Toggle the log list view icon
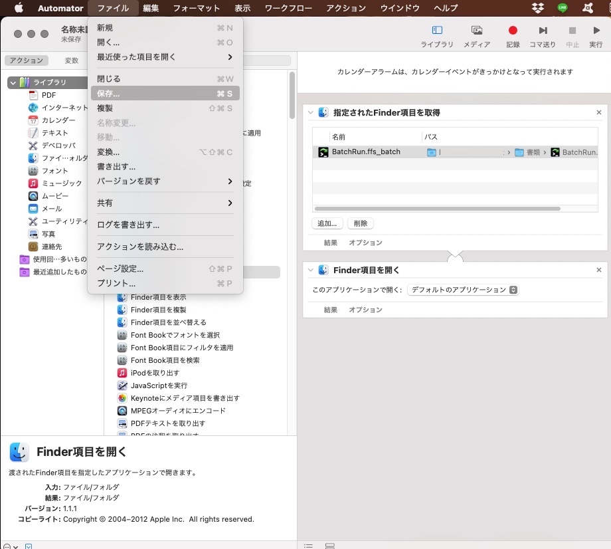 308,546
